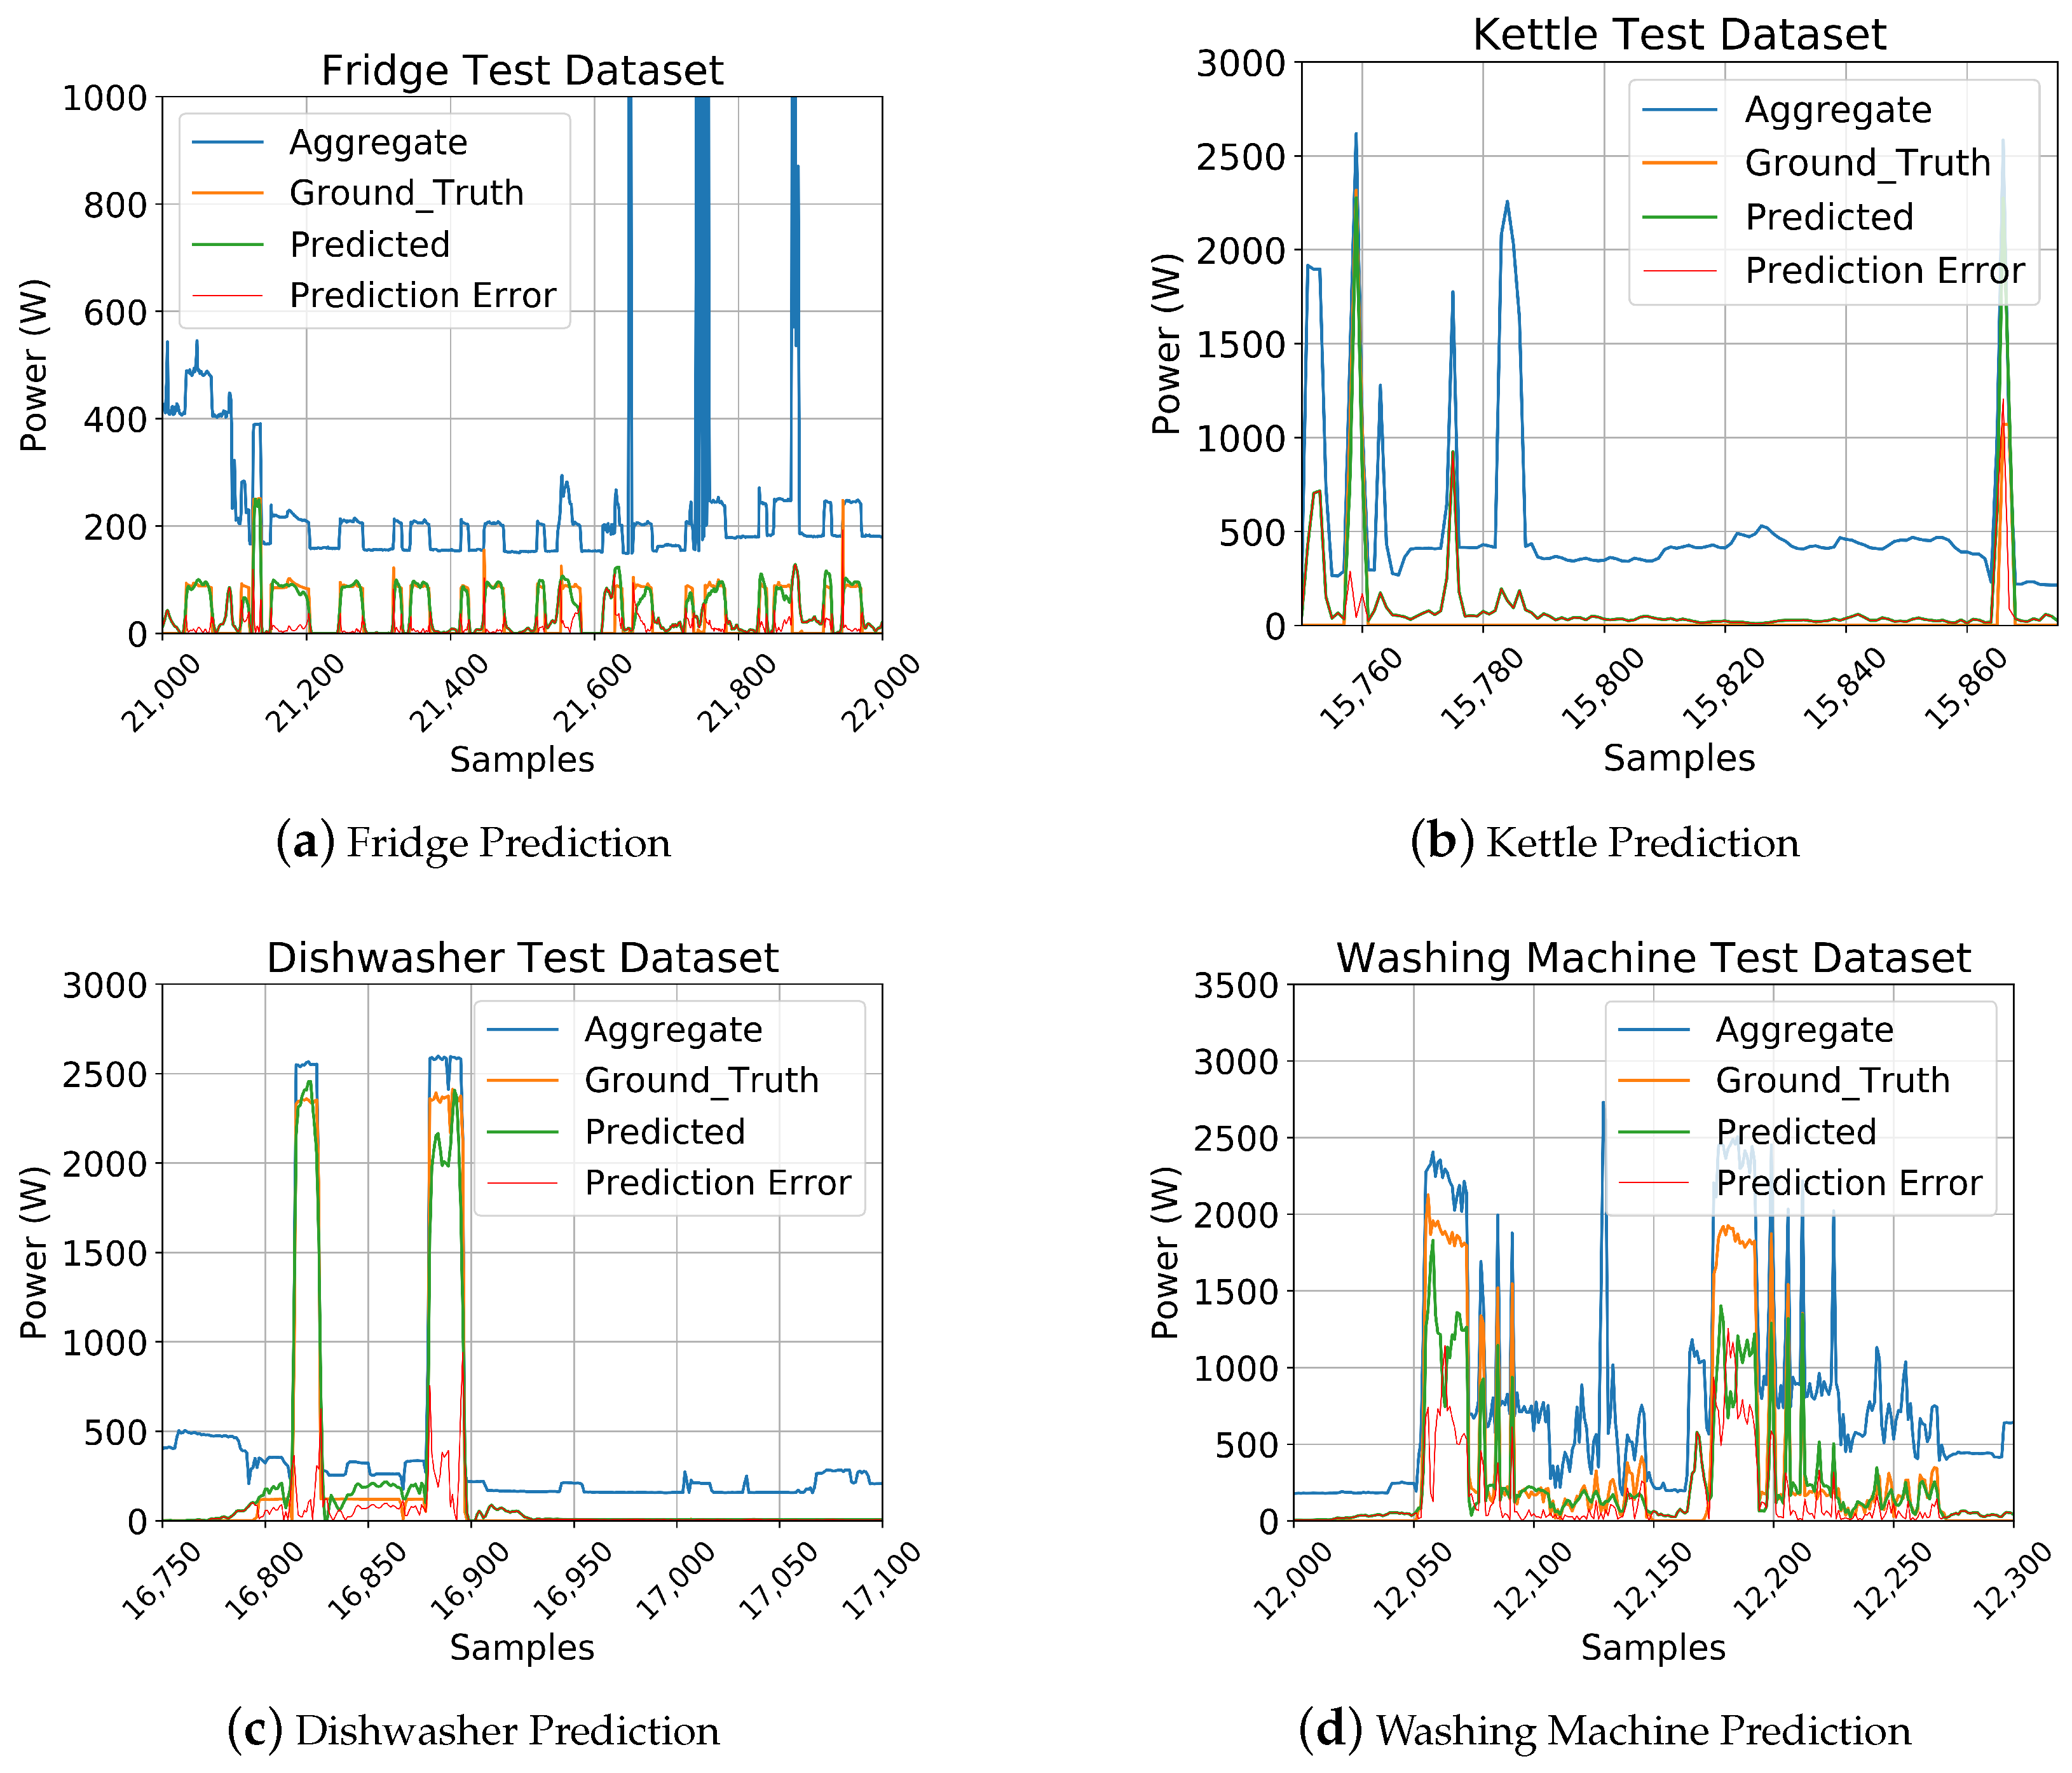Click green Predicted swatch in Dishwasher legend
This screenshot has width=2072, height=1773.
click(522, 1132)
